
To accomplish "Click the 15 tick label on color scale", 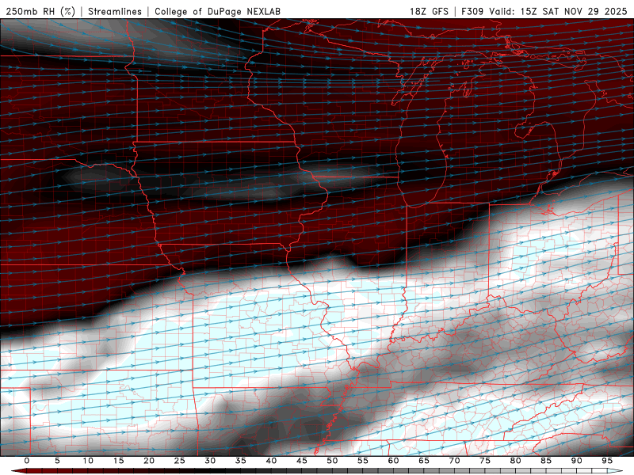I will tap(118, 461).
